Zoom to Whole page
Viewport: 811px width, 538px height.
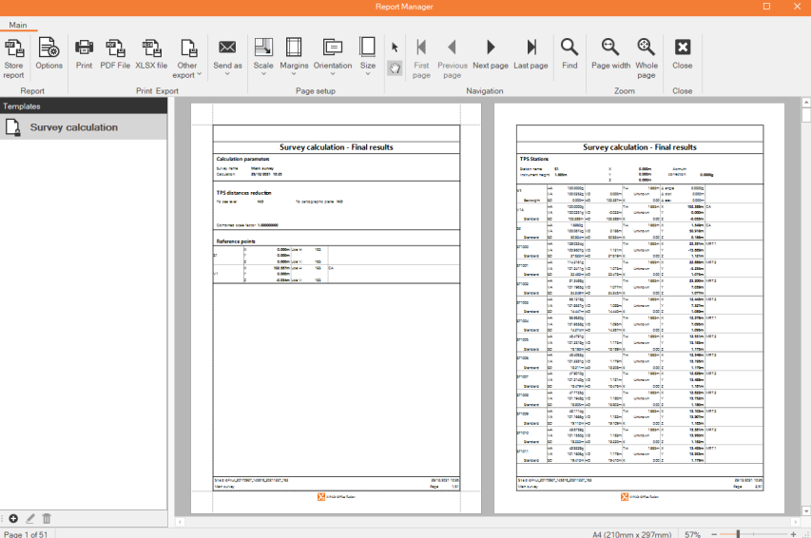647,57
